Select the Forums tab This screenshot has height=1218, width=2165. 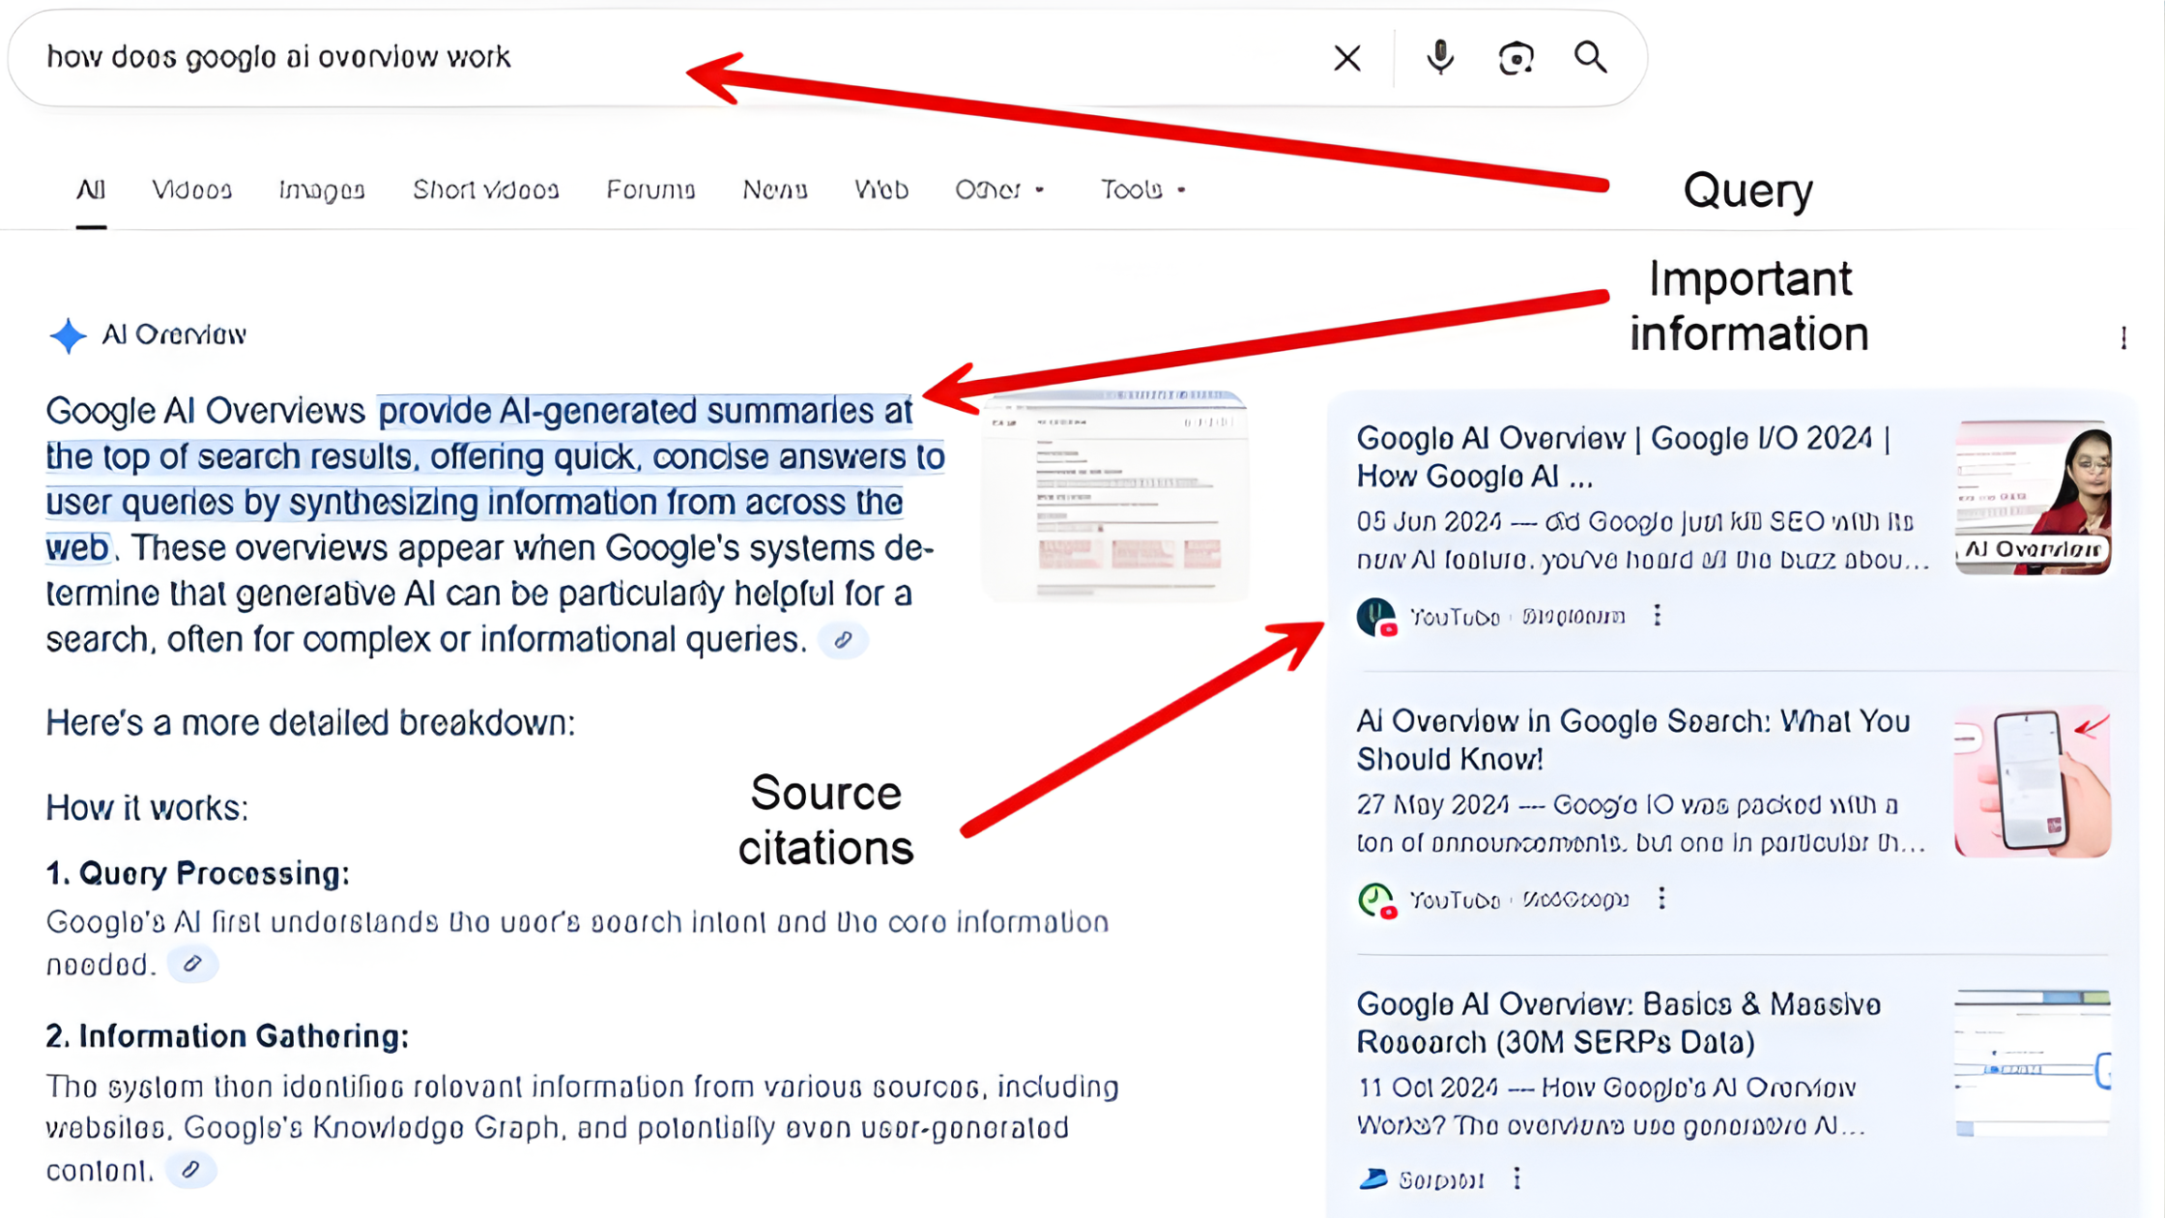click(x=650, y=190)
